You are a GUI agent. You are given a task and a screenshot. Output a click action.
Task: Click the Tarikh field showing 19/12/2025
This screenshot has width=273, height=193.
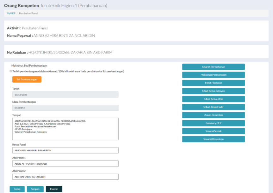click(65, 95)
